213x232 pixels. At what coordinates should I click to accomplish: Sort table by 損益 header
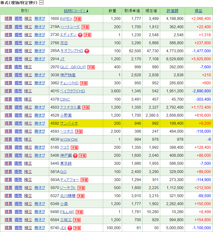click(198, 11)
